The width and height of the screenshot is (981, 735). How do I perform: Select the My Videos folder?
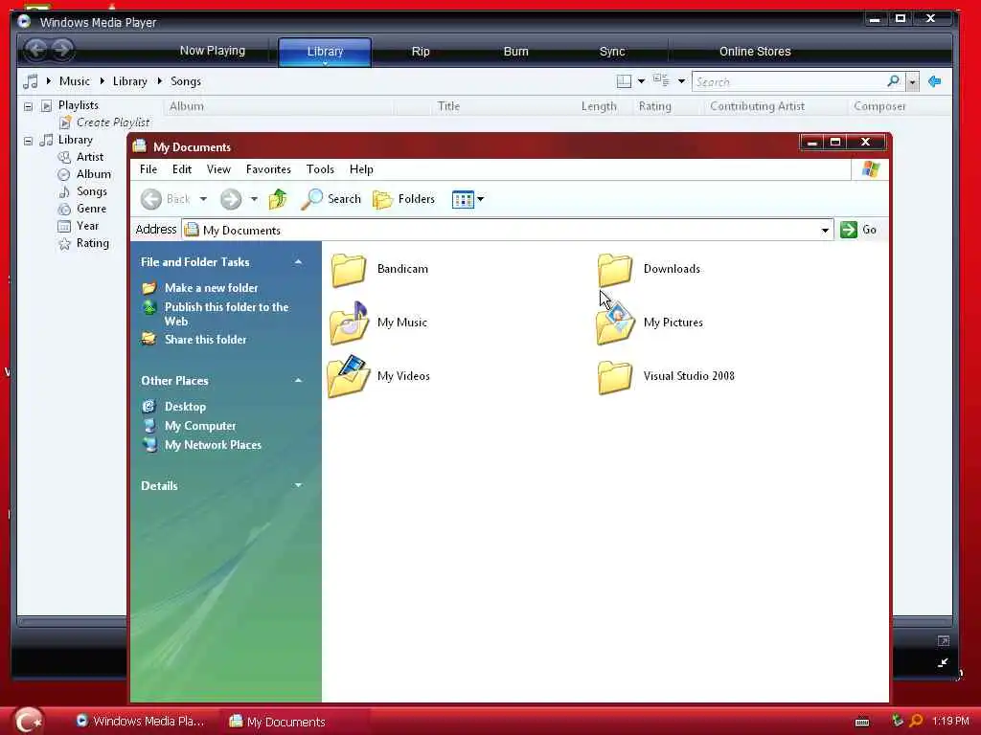point(379,376)
